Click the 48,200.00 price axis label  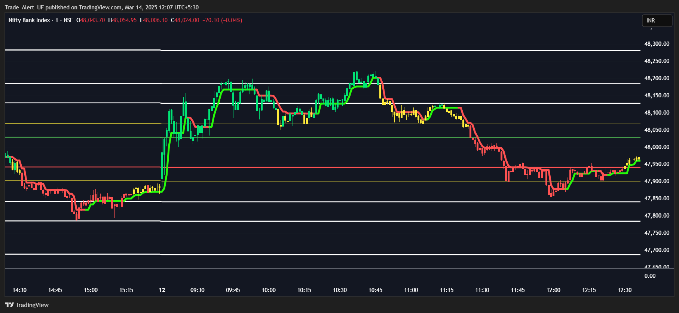coord(657,78)
